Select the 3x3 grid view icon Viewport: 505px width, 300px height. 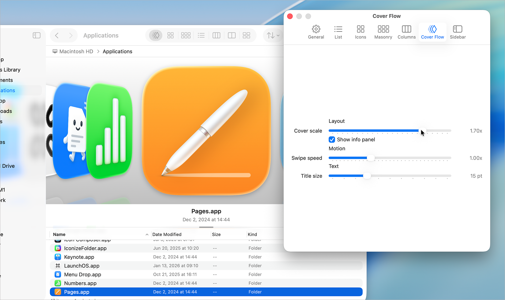click(x=186, y=35)
